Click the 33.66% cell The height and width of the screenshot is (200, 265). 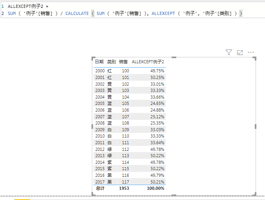[157, 97]
